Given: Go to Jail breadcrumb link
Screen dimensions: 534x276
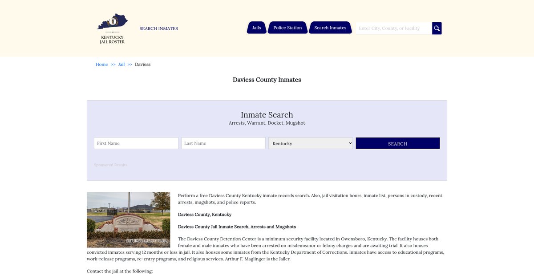Looking at the screenshot, I should tap(121, 65).
